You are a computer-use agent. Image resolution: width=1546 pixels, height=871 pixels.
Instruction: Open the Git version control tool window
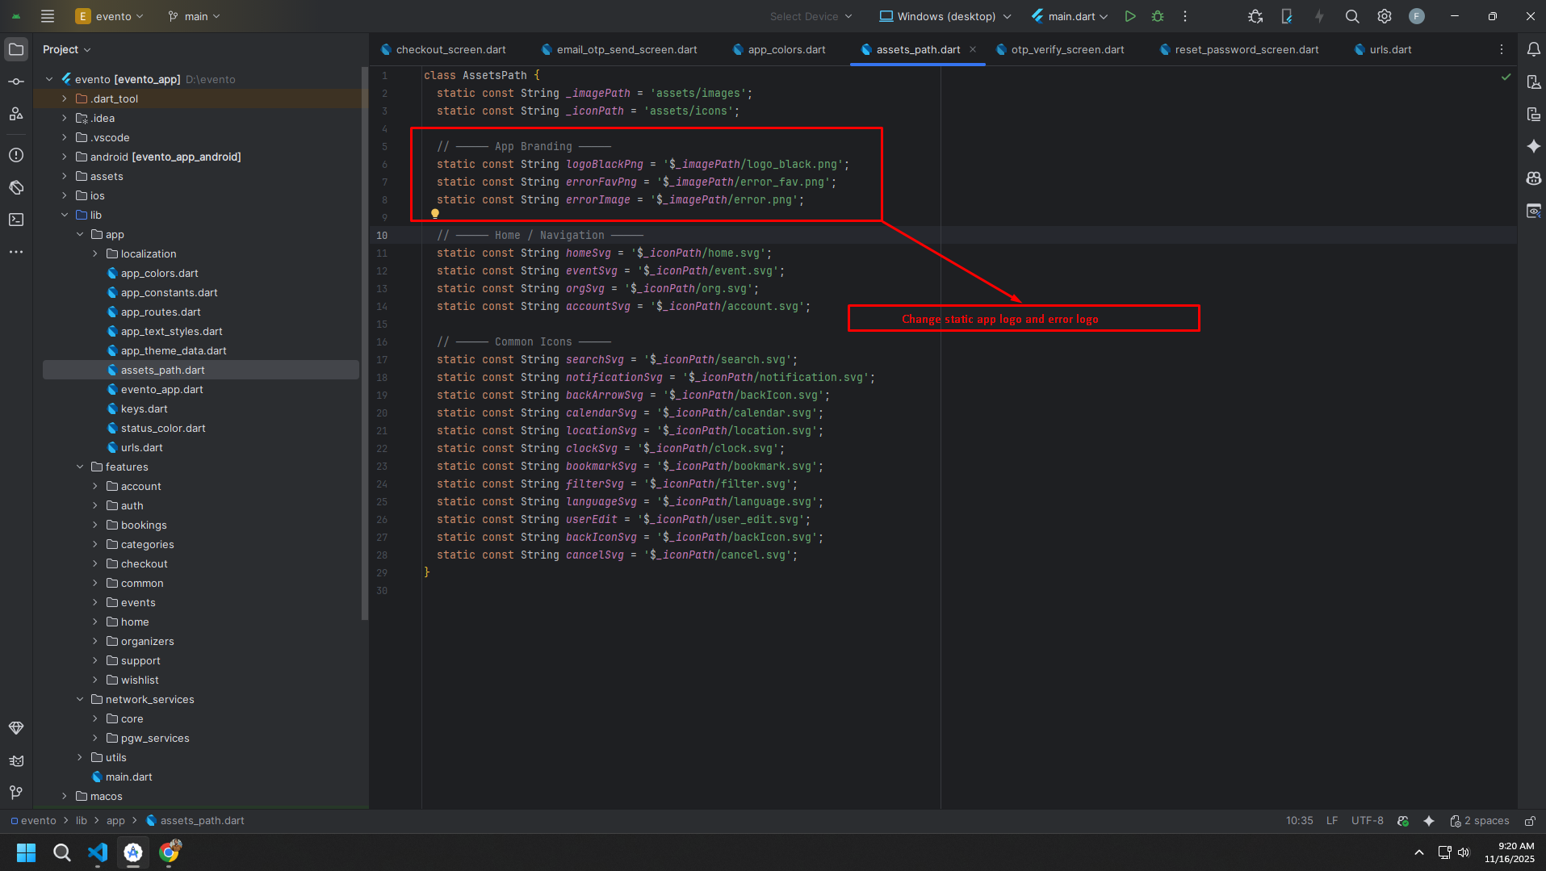[16, 793]
